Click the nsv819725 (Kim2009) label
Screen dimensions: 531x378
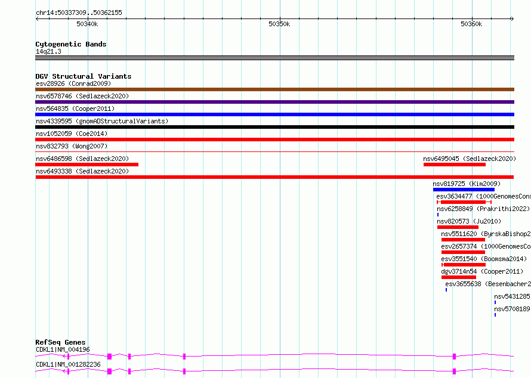coord(467,184)
